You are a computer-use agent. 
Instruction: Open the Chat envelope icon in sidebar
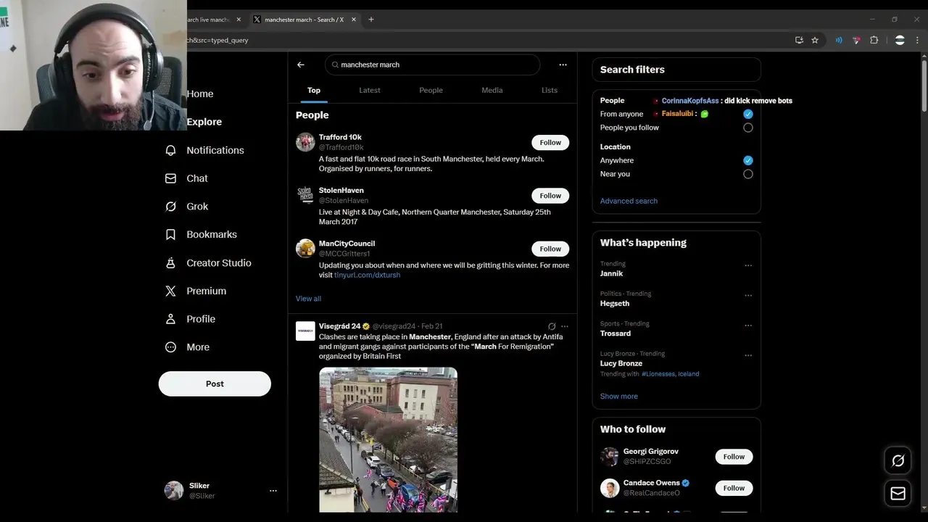coord(170,178)
